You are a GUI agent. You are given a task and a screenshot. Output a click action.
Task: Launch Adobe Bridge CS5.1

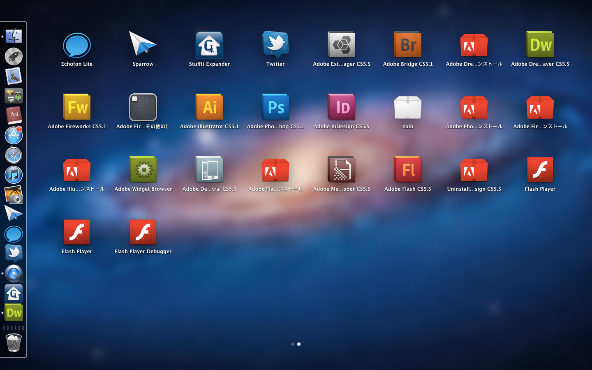[408, 44]
